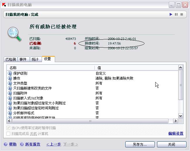Screen dimensions: 190x151
Task: Click the magnifying glass scan icon
Action: coord(14,34)
